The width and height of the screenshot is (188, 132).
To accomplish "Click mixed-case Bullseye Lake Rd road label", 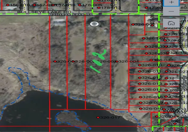I will tap(71, 14).
